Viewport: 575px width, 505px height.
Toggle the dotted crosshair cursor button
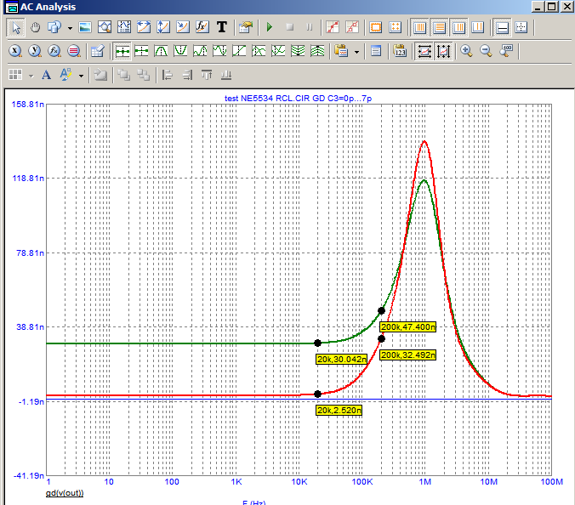pyautogui.click(x=521, y=27)
